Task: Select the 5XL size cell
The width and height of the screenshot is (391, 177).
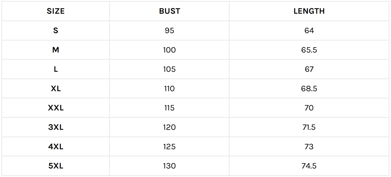Action: coord(56,166)
